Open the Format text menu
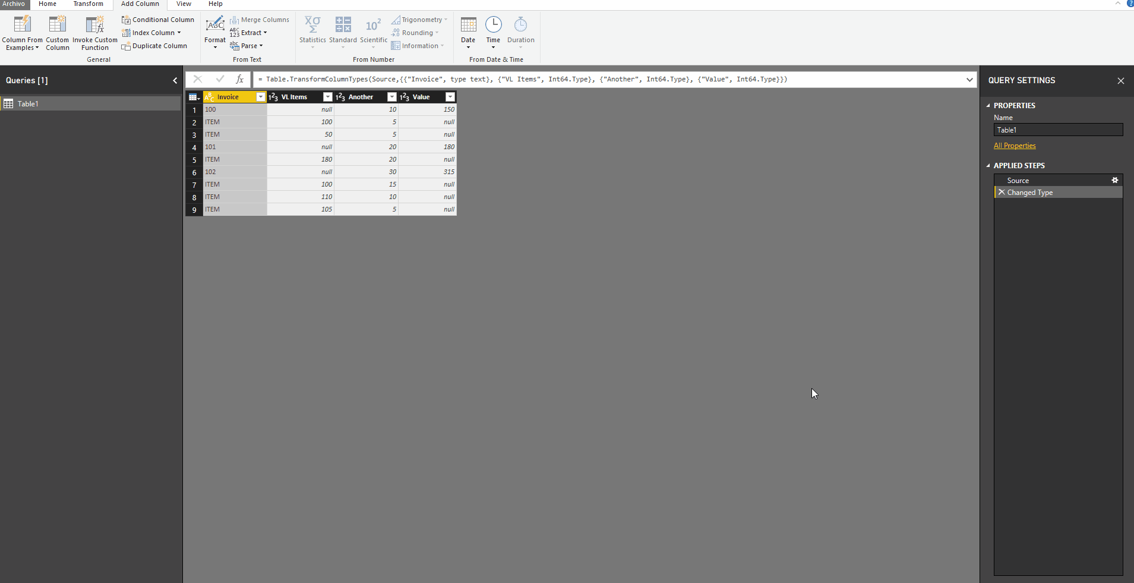1134x583 pixels. point(215,33)
